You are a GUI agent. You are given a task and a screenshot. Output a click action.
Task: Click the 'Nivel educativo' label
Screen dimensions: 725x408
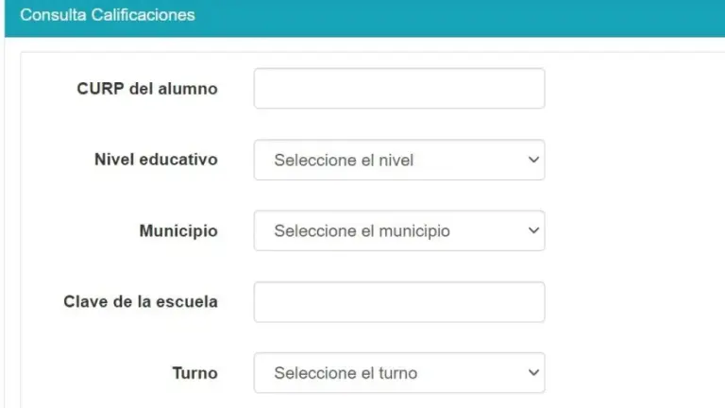pos(156,160)
